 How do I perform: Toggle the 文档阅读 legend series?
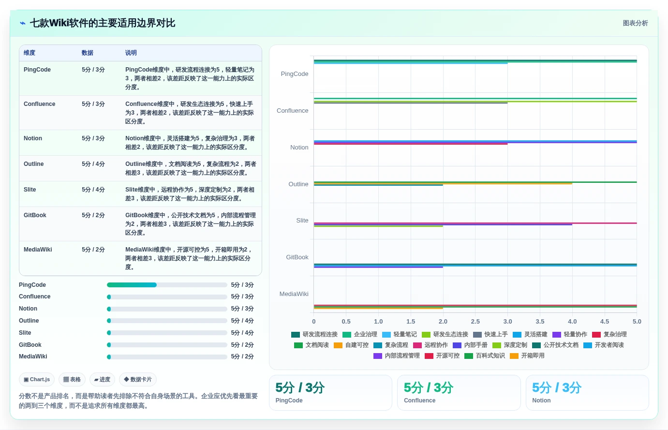(312, 345)
